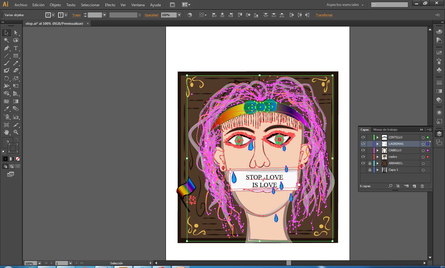Create a new layer in Capas panel

414,186
